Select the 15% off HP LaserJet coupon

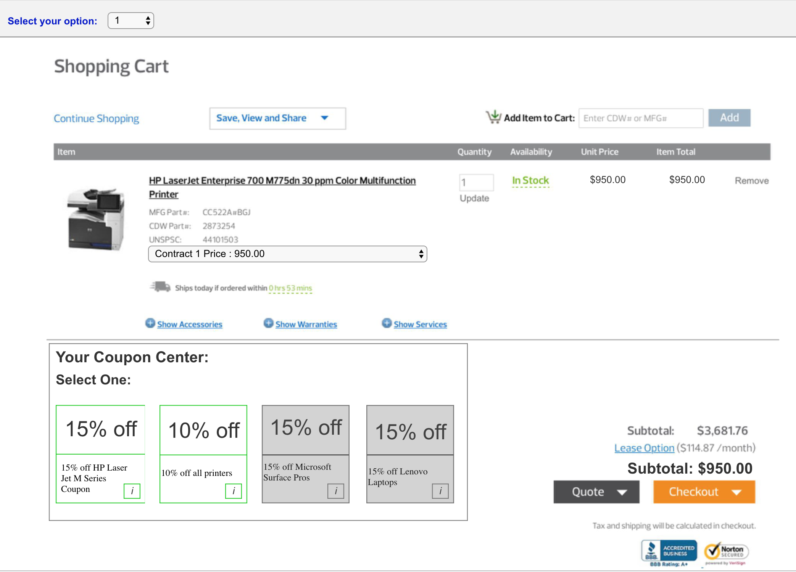pyautogui.click(x=101, y=430)
